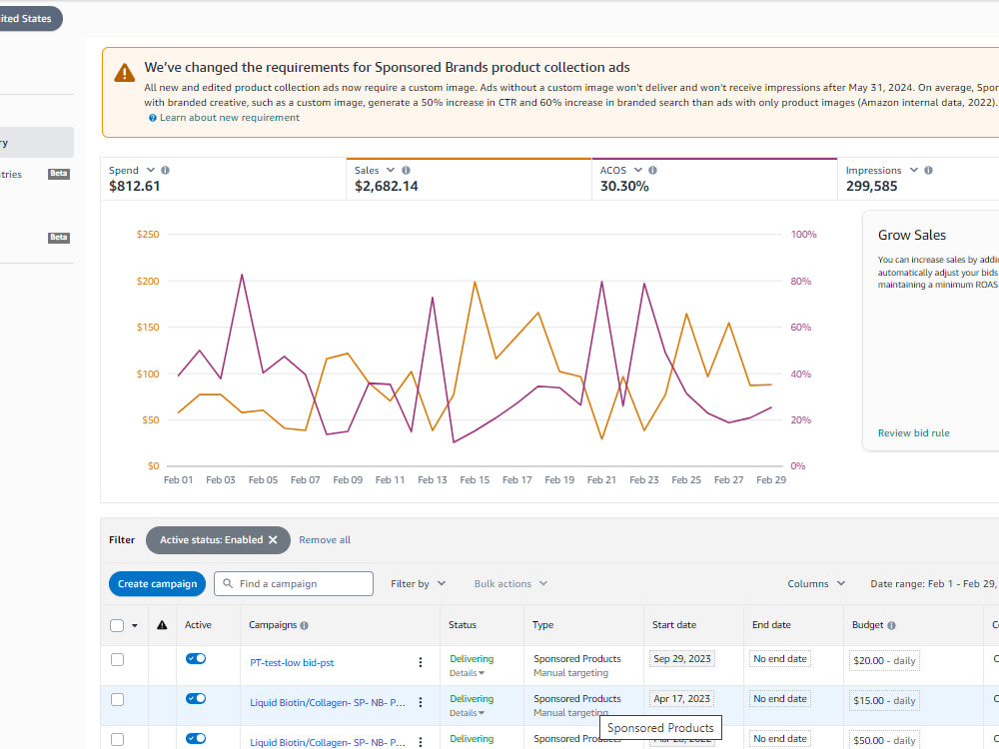
Task: Click the ACOS info icon
Action: coord(652,170)
